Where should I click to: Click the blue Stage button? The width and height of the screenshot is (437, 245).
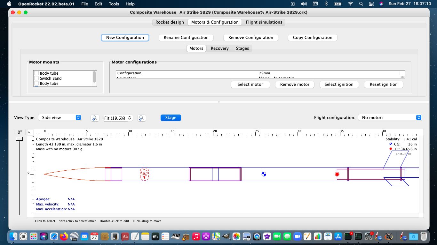pyautogui.click(x=171, y=117)
